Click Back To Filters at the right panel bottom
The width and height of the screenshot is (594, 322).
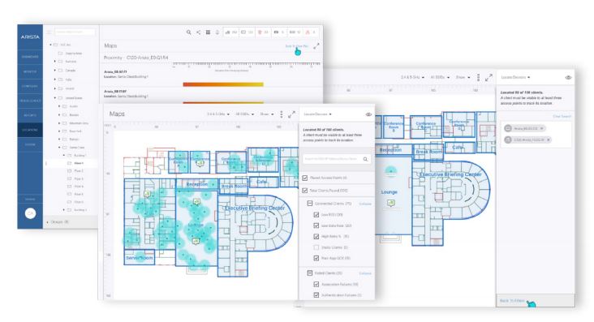(512, 301)
